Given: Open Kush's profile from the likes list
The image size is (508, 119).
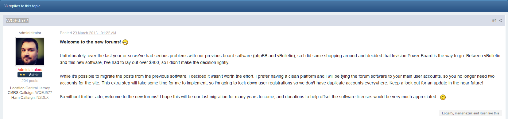Looking at the screenshot, I should 483,113.
